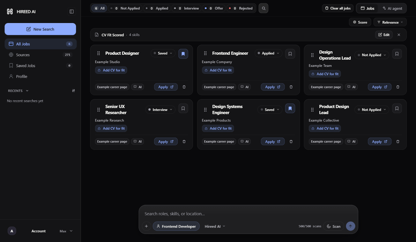Bookmark the Design Operations Lead job

pos(397,54)
